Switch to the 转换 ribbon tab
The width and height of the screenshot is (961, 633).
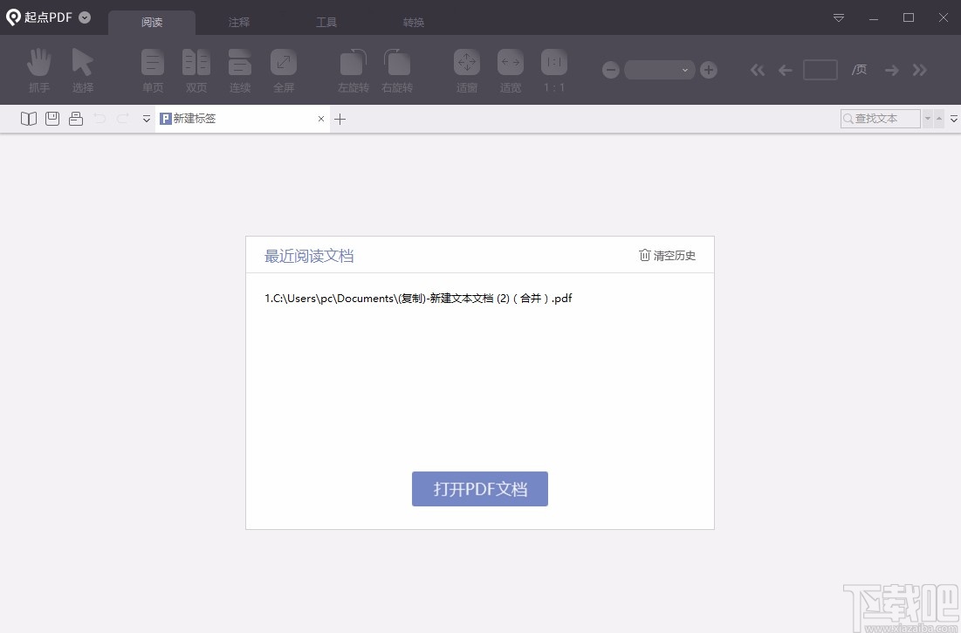(x=413, y=21)
